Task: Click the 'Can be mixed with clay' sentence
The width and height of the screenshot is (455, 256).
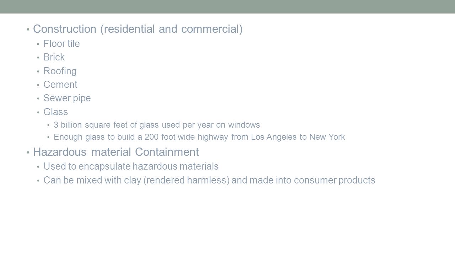Action: 209,181
